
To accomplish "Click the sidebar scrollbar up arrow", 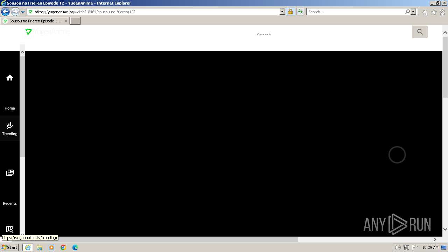I will pos(22,52).
